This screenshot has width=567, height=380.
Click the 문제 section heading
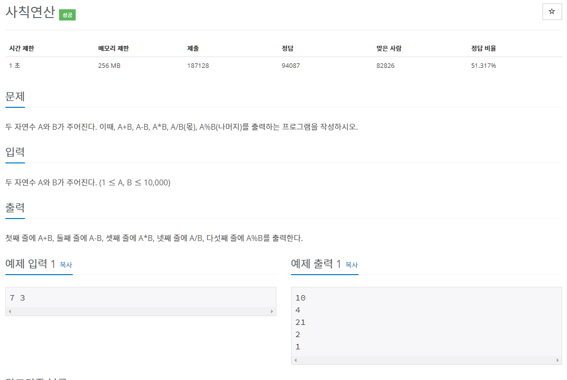(15, 97)
